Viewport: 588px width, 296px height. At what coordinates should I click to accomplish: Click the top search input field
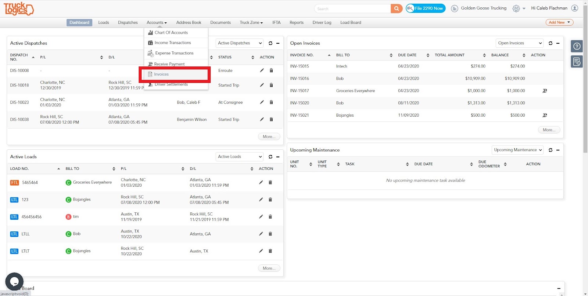pos(352,8)
